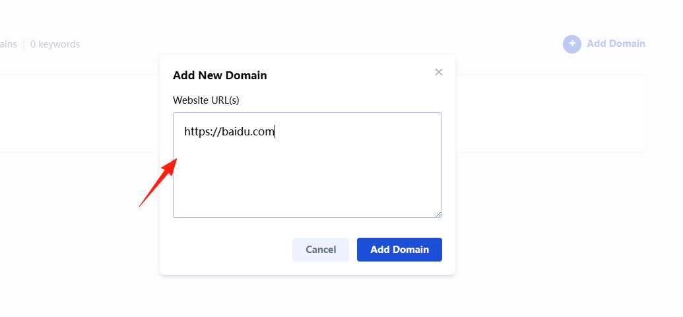This screenshot has width=683, height=317.
Task: Click the dialog's blank area left of Cancel
Action: [226, 250]
